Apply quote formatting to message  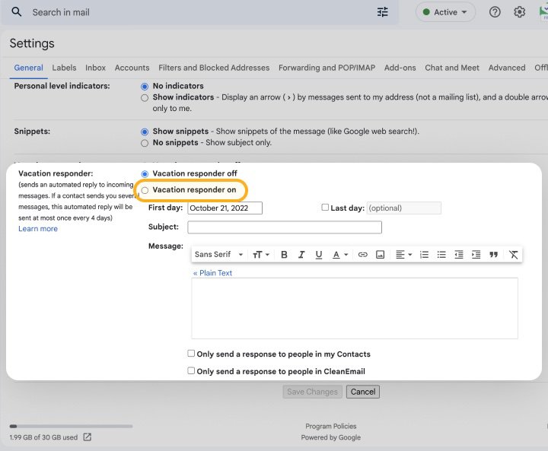click(x=493, y=255)
